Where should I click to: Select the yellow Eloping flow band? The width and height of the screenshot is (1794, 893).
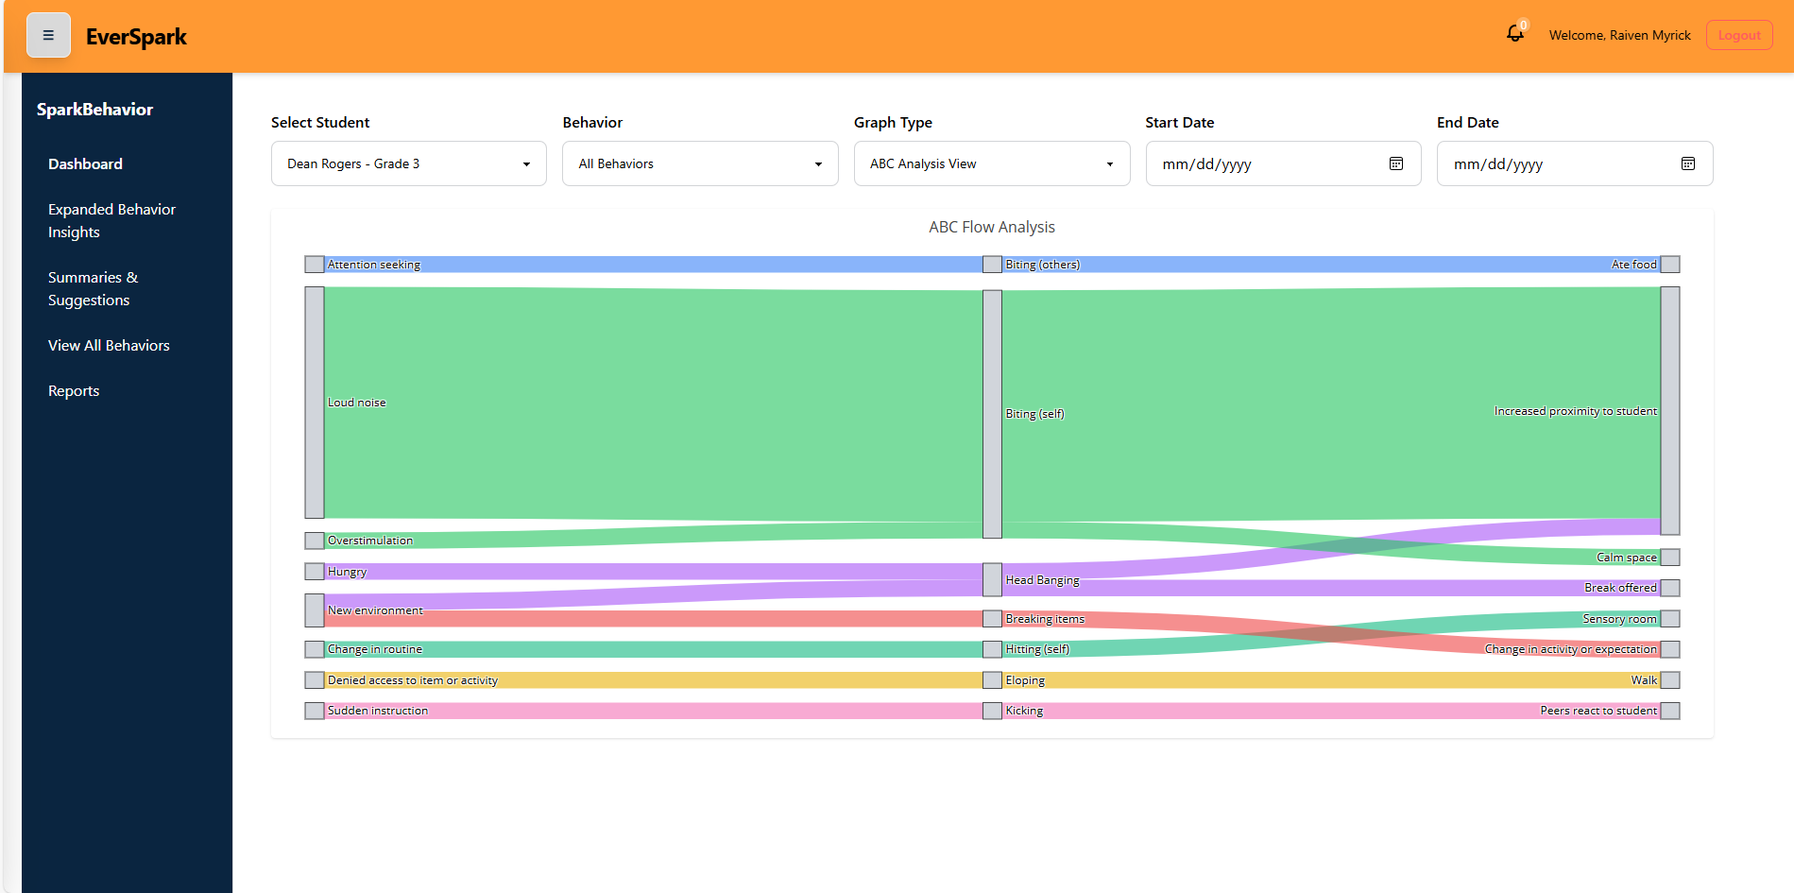[1323, 680]
